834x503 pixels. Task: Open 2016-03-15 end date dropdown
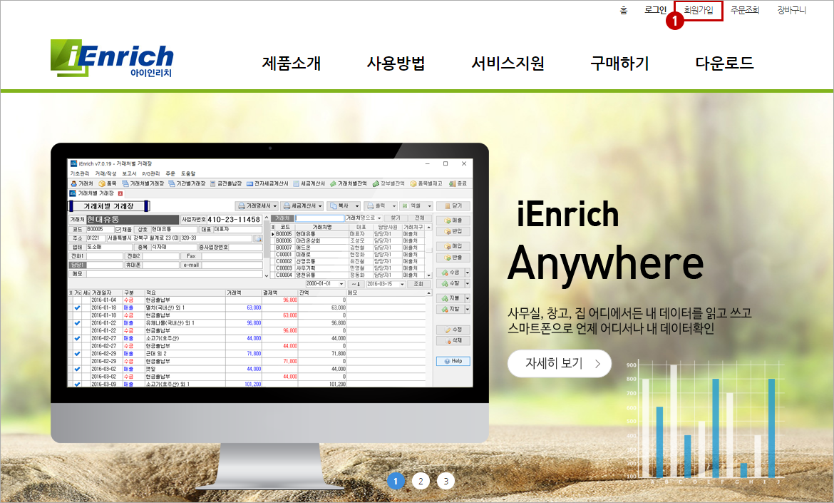(402, 284)
